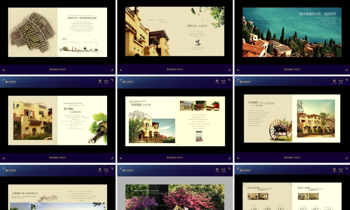Click the small window flower box image
The width and height of the screenshot is (350, 210).
point(199,136)
